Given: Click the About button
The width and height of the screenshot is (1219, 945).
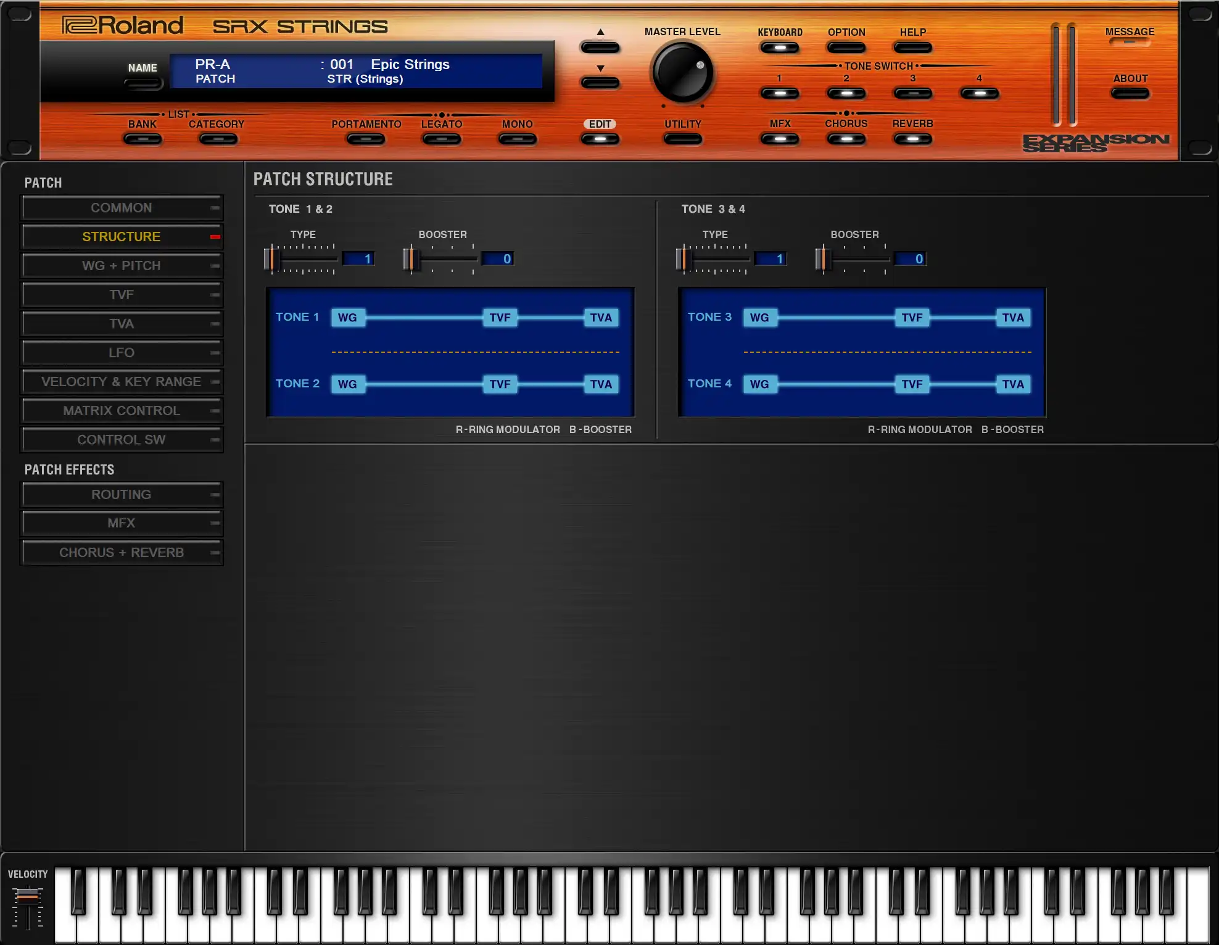Looking at the screenshot, I should click(1130, 94).
